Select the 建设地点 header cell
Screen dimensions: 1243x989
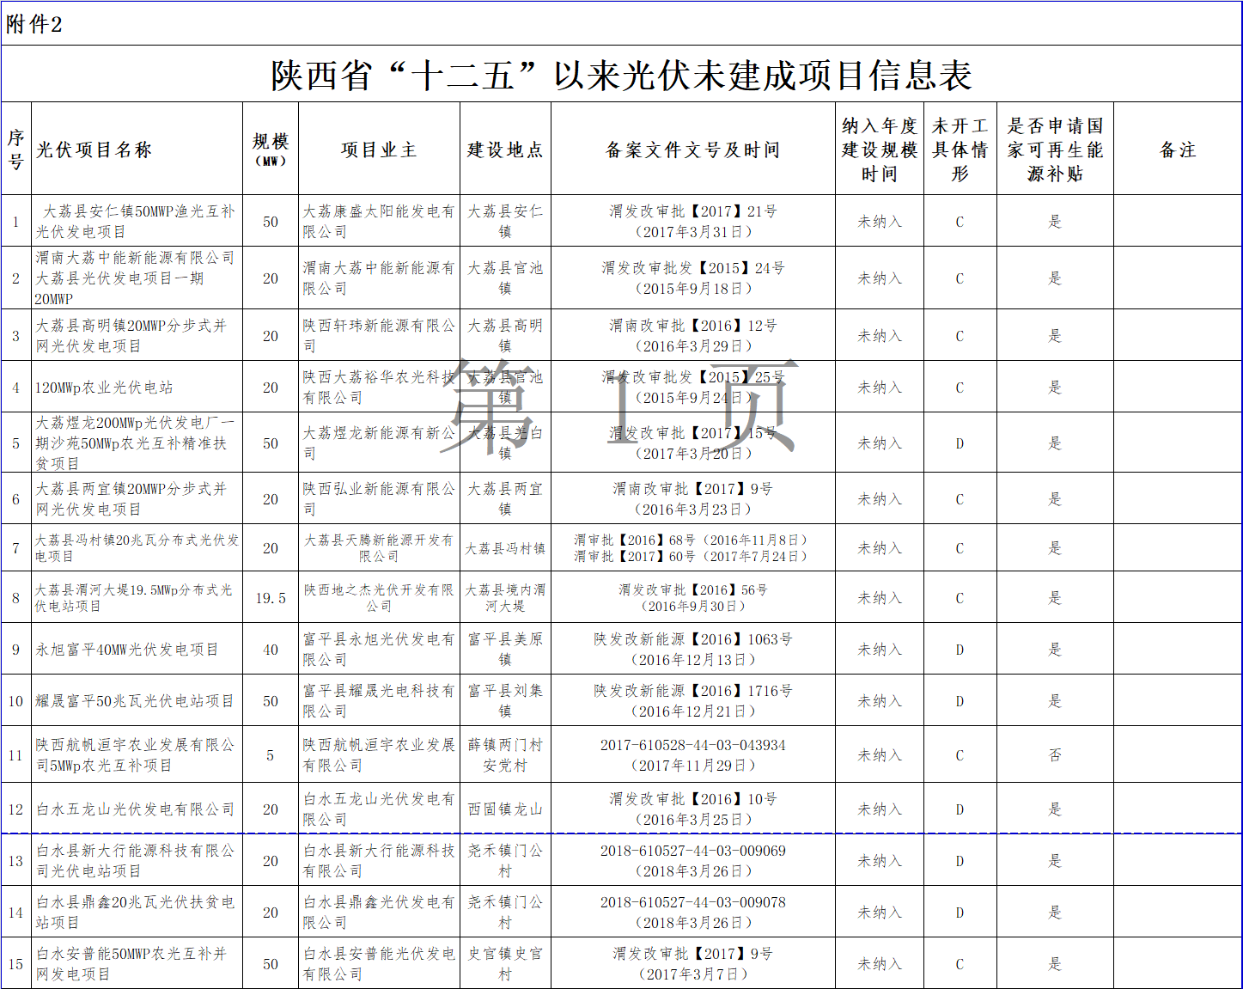[x=505, y=150]
